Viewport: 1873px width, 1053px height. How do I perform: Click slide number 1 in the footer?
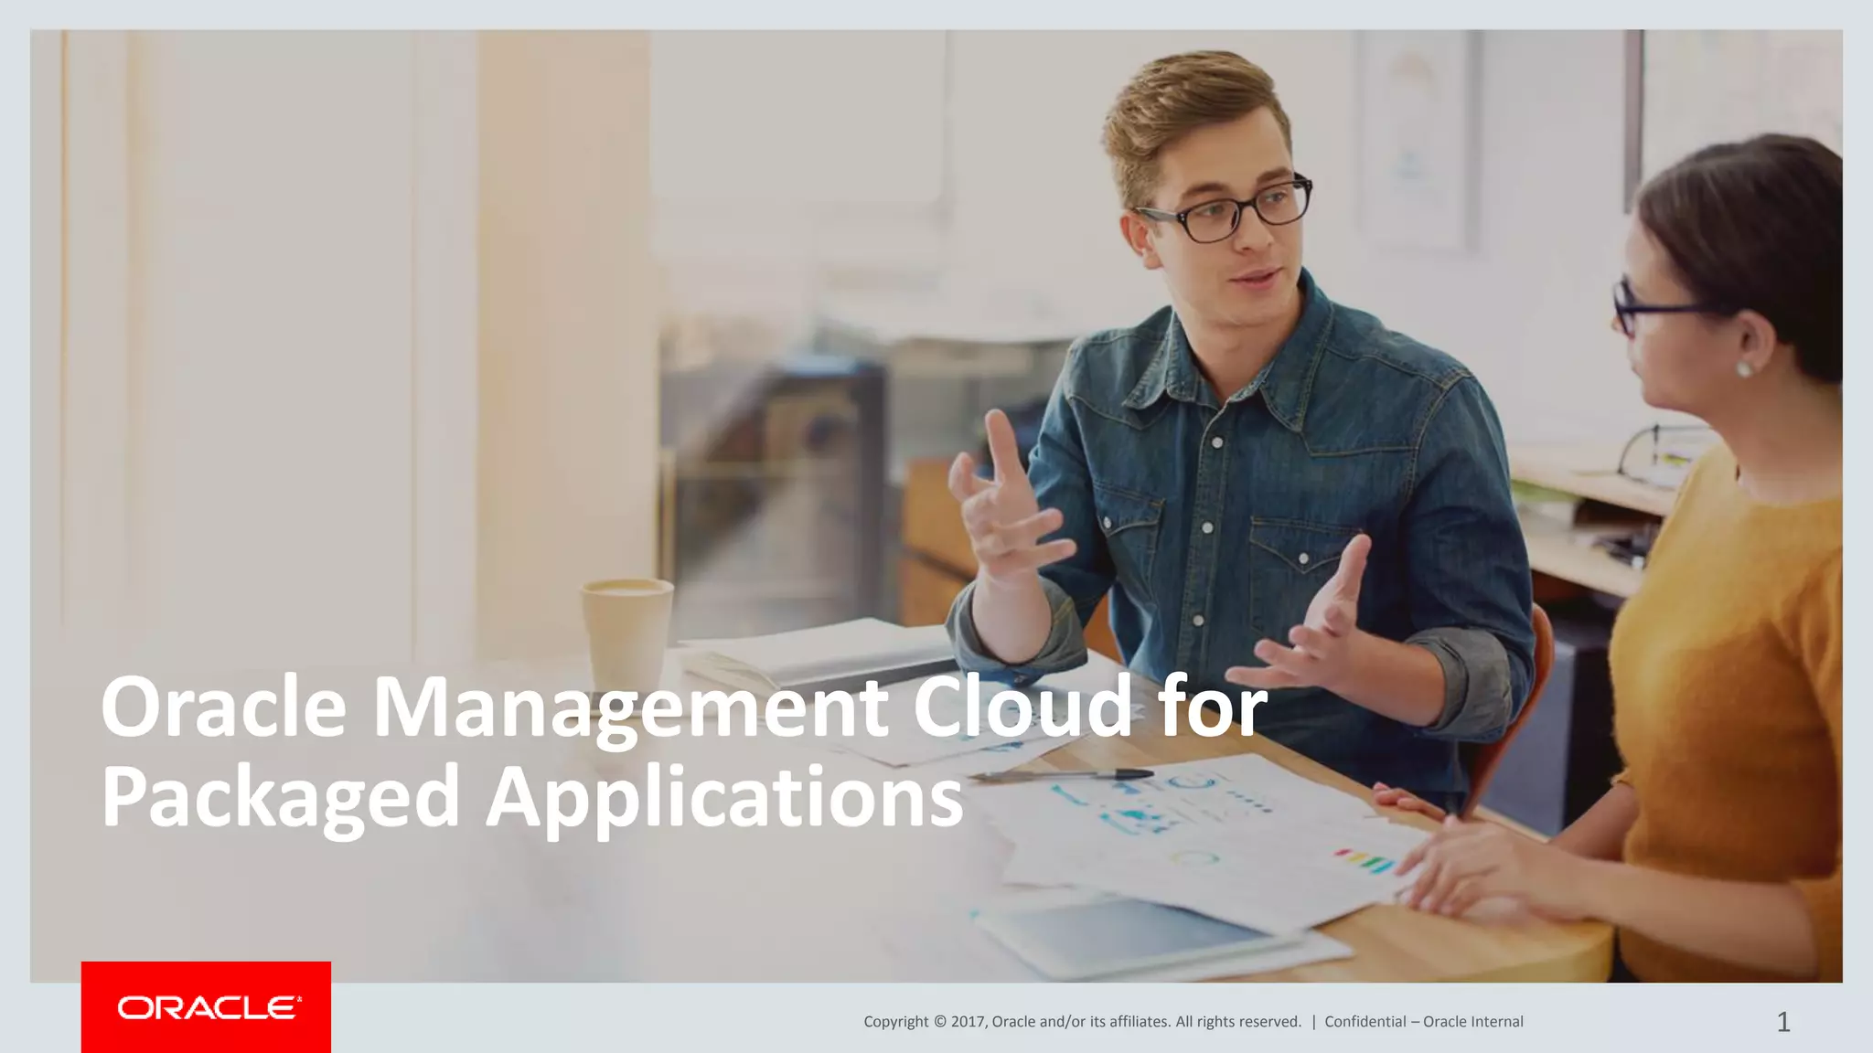tap(1783, 1022)
